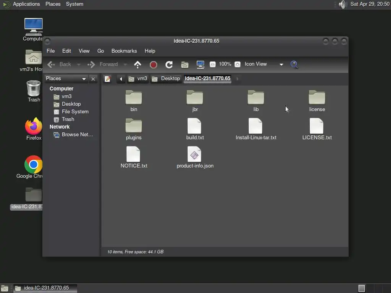Open the Edit menu

pos(66,51)
